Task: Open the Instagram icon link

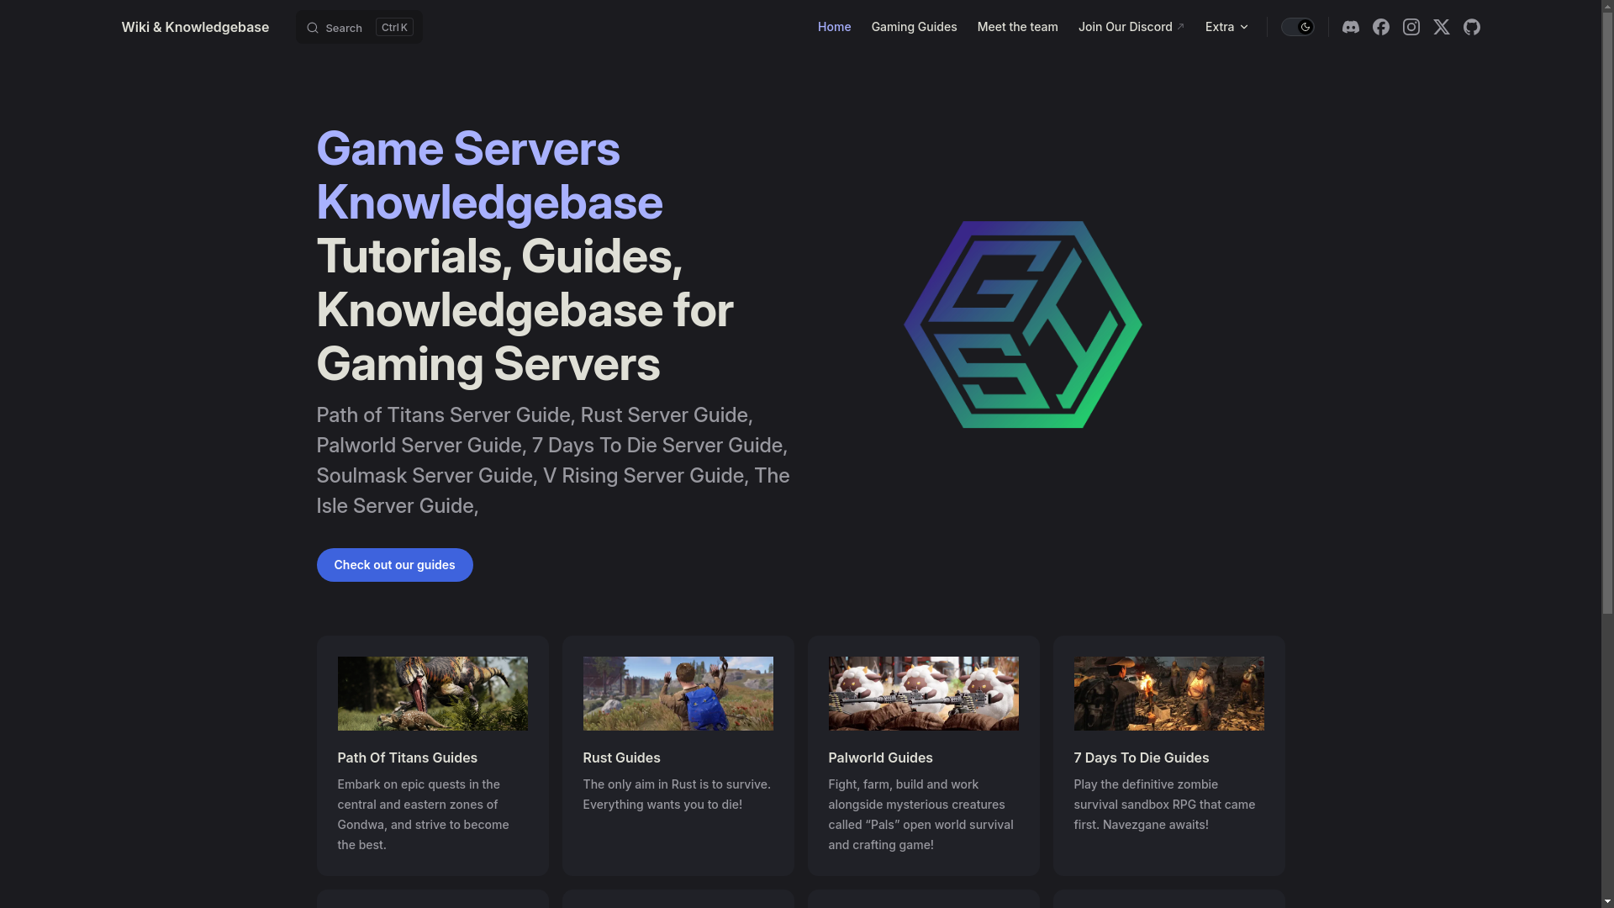Action: (x=1411, y=27)
